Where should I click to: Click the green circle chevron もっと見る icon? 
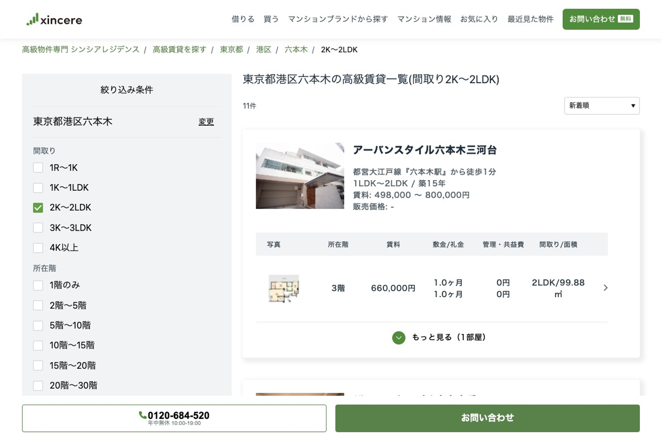tap(399, 338)
